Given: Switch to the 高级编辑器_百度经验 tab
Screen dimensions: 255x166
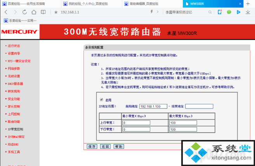Looking at the screenshot, I should point(152,4).
